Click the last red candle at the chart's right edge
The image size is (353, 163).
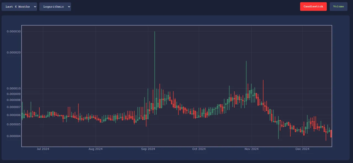click(x=331, y=134)
